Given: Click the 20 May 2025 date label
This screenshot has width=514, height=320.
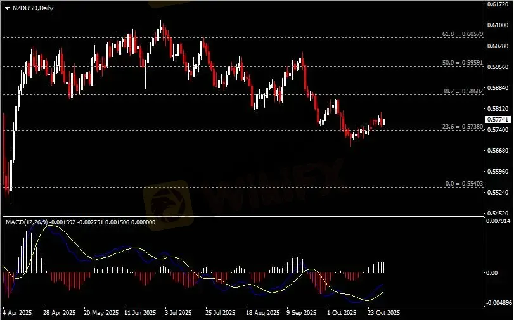Looking at the screenshot, I should (x=101, y=313).
